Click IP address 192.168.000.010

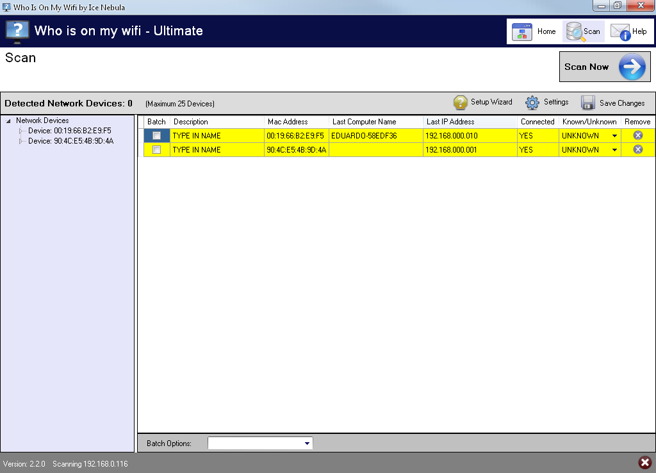[452, 136]
